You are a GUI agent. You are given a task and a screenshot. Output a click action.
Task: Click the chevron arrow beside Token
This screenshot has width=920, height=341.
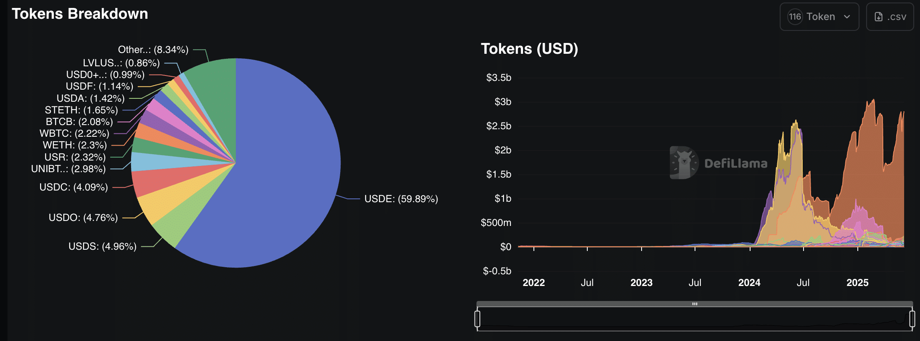pos(847,17)
